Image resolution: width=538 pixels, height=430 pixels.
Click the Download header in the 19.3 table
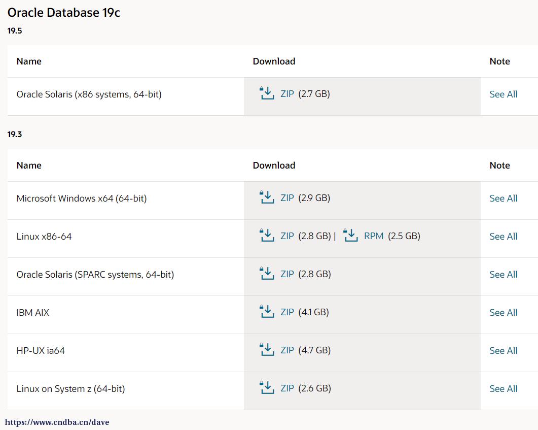click(274, 165)
